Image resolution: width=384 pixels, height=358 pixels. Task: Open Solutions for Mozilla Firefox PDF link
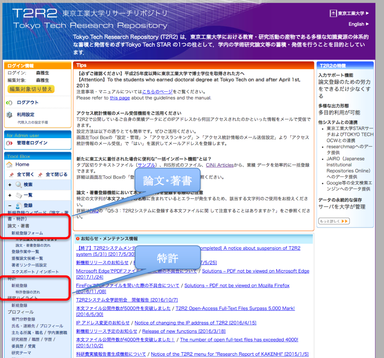[237, 285]
